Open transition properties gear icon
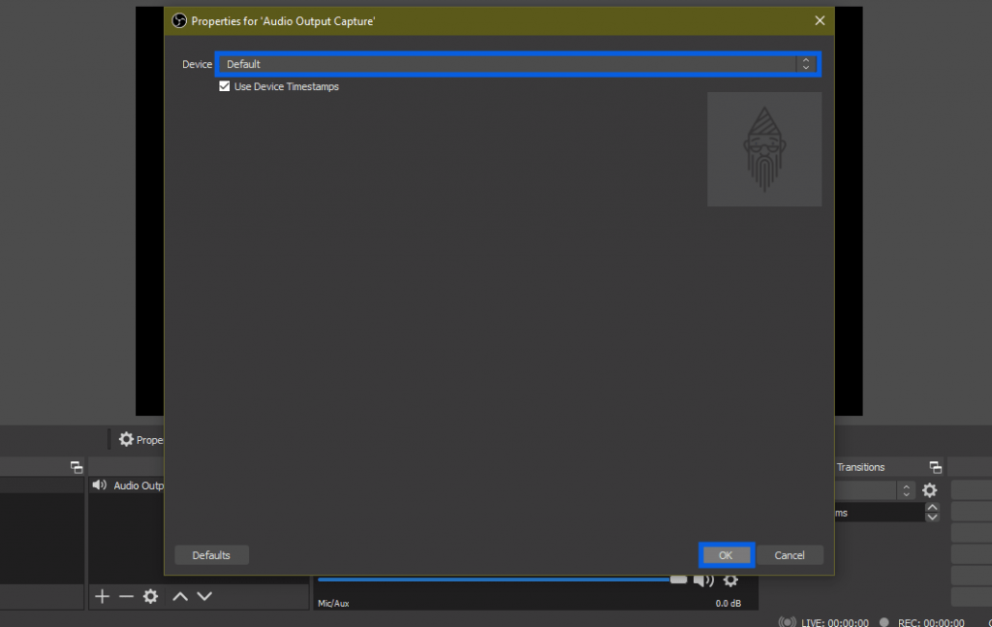This screenshot has width=992, height=627. [x=929, y=490]
